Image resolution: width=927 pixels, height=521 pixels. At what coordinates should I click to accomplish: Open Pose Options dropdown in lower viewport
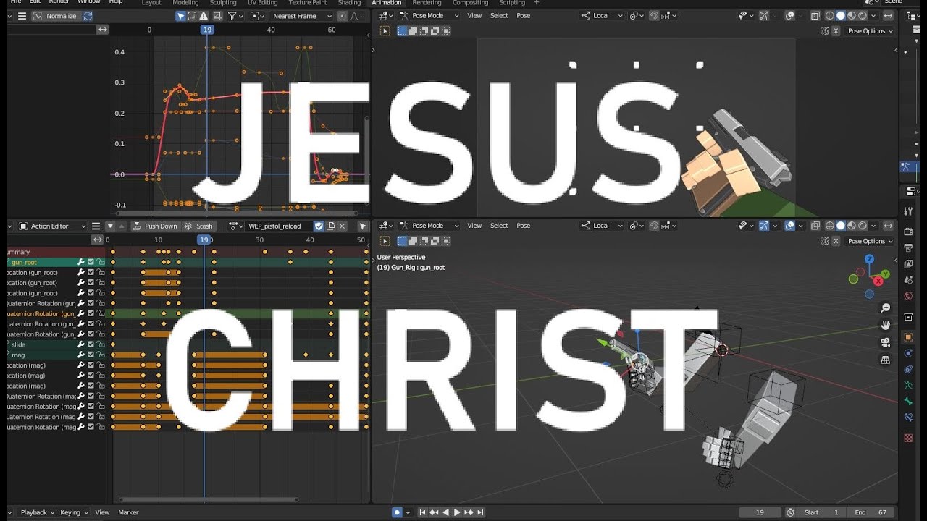[870, 241]
